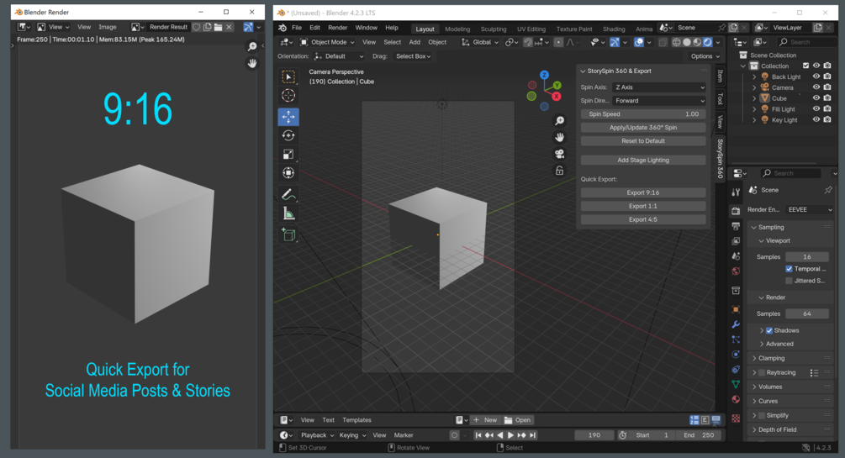845x458 pixels.
Task: Adjust Viewport Samples value 16
Action: 806,257
